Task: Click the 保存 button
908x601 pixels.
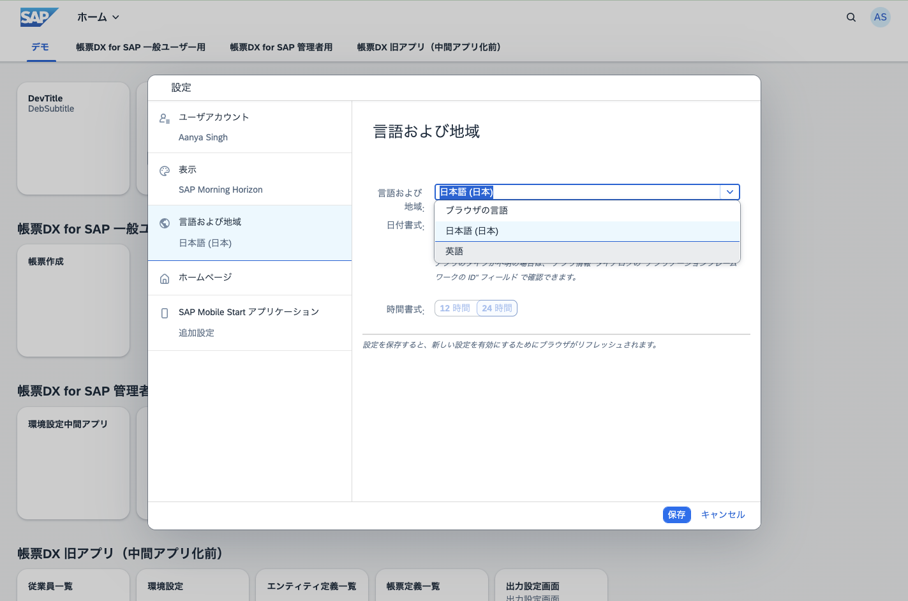Action: (676, 515)
